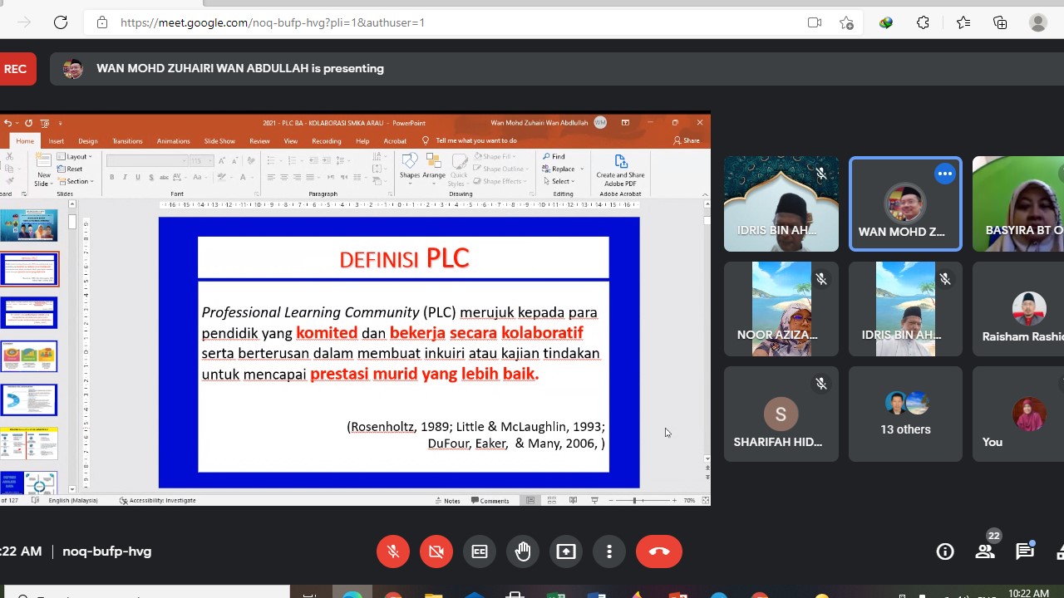
Task: Click Create and Share Adobe PDF
Action: coord(620,169)
